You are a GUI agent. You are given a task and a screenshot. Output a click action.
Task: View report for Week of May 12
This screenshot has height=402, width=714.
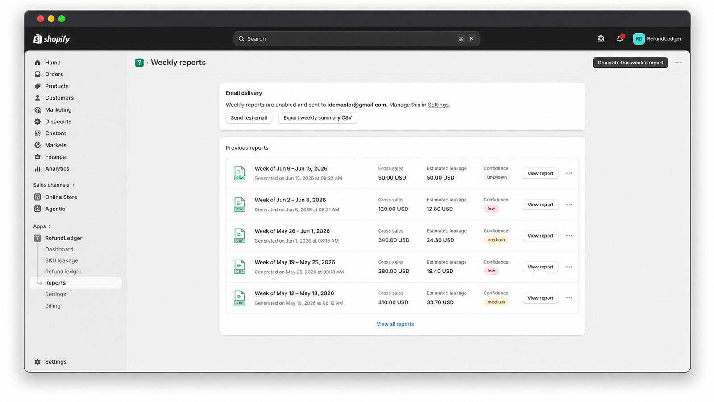pos(540,298)
